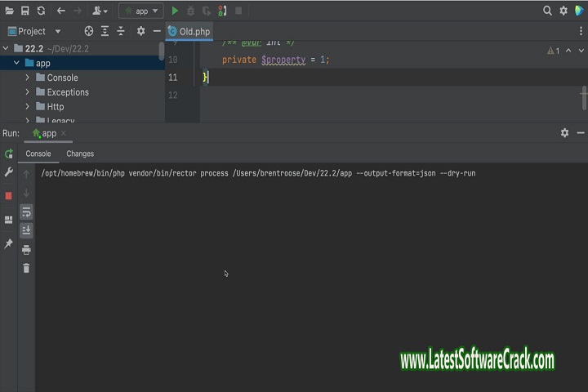588x392 pixels.
Task: Expand the Console folder
Action: tap(28, 78)
